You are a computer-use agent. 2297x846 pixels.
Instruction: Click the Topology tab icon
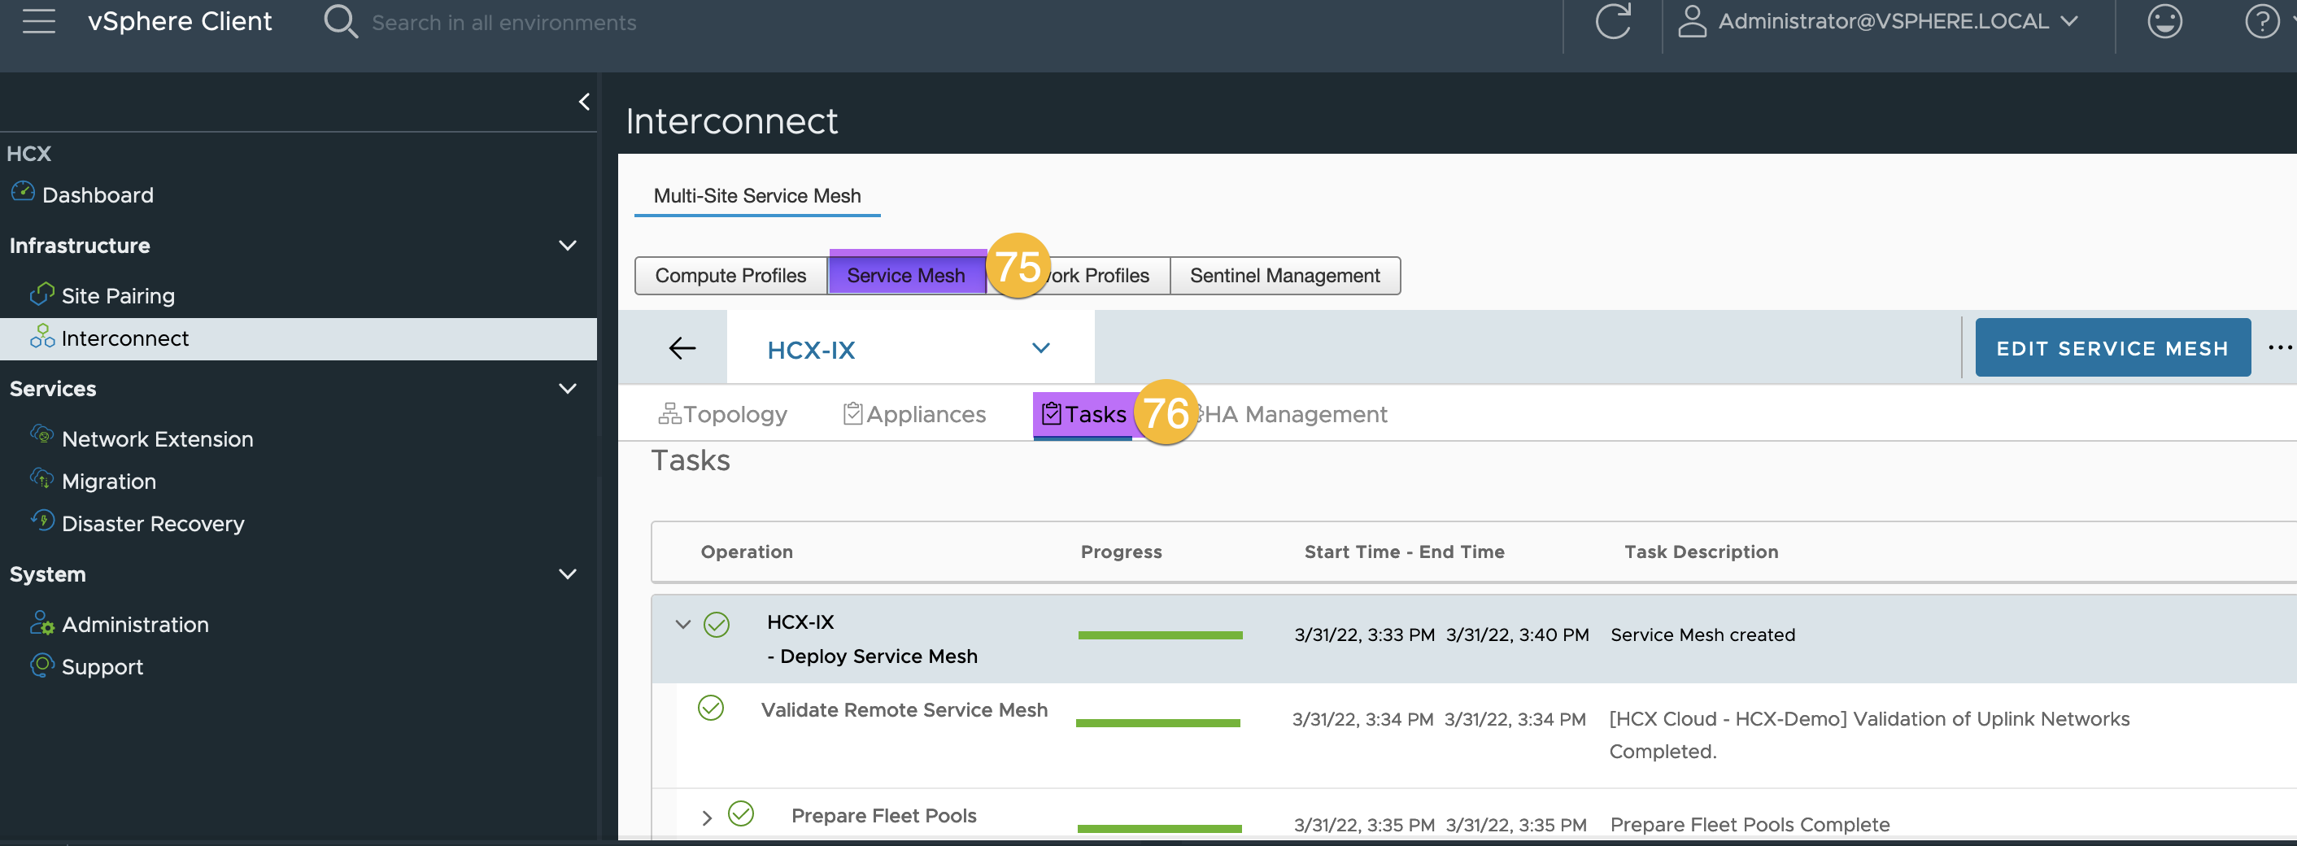point(669,413)
